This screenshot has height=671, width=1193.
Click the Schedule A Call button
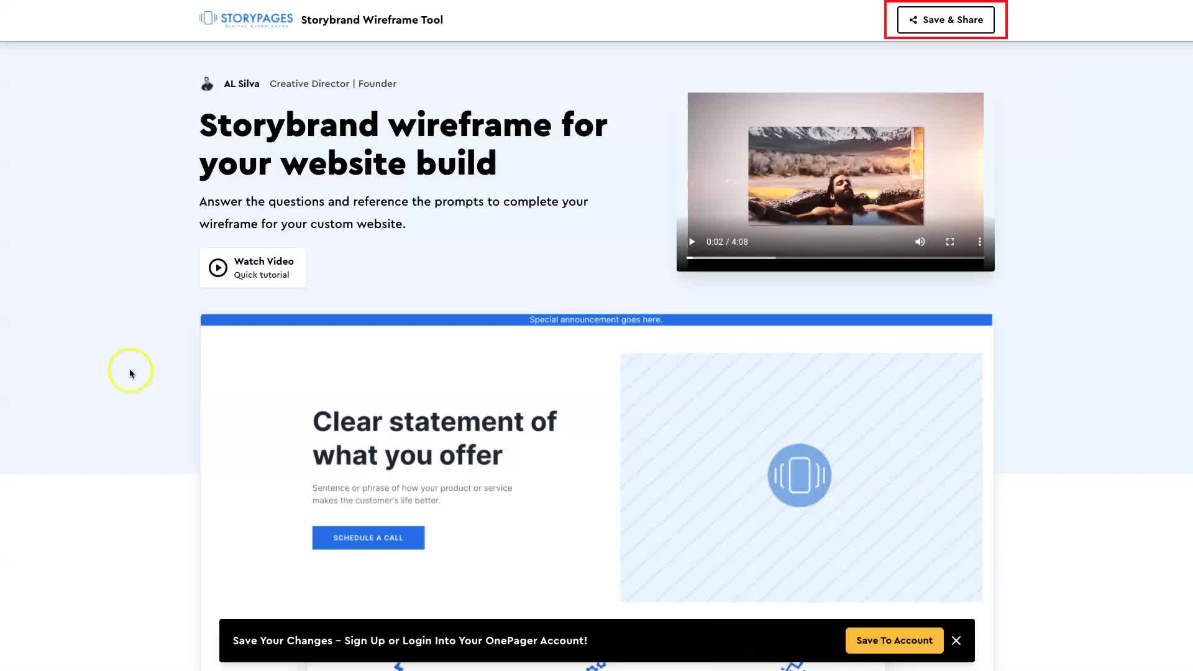pyautogui.click(x=368, y=538)
